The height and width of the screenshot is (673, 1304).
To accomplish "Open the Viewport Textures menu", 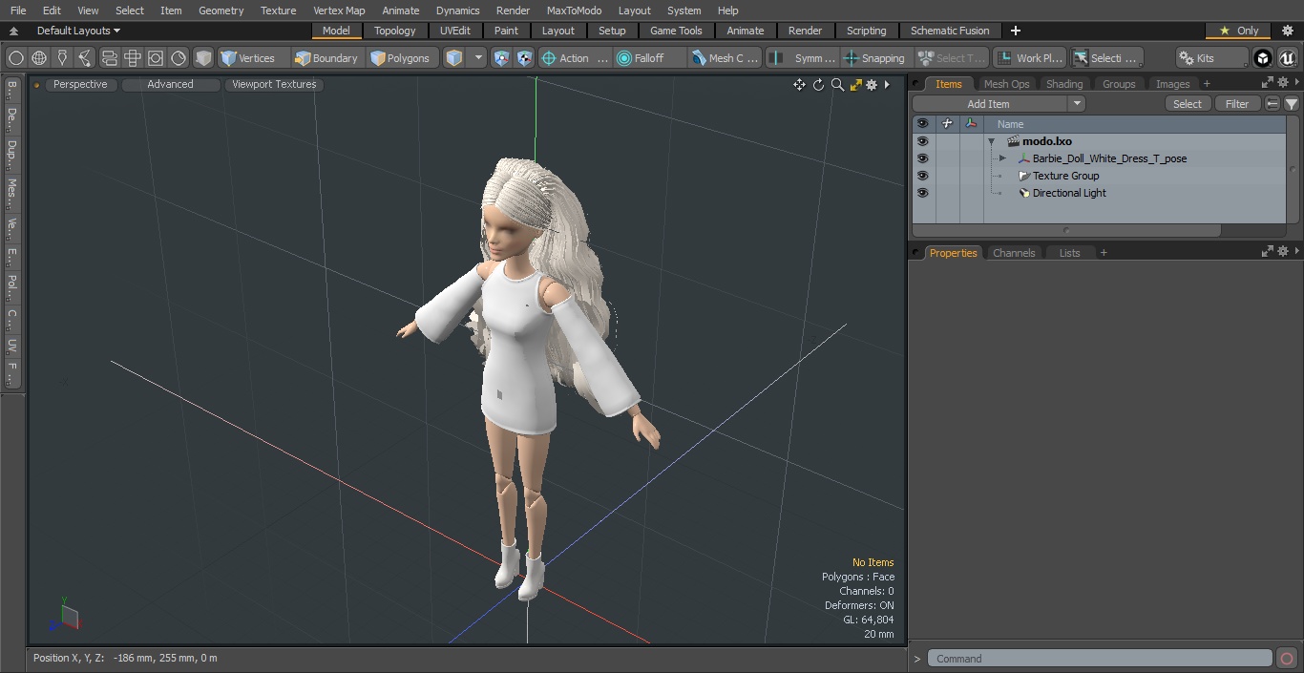I will [274, 84].
